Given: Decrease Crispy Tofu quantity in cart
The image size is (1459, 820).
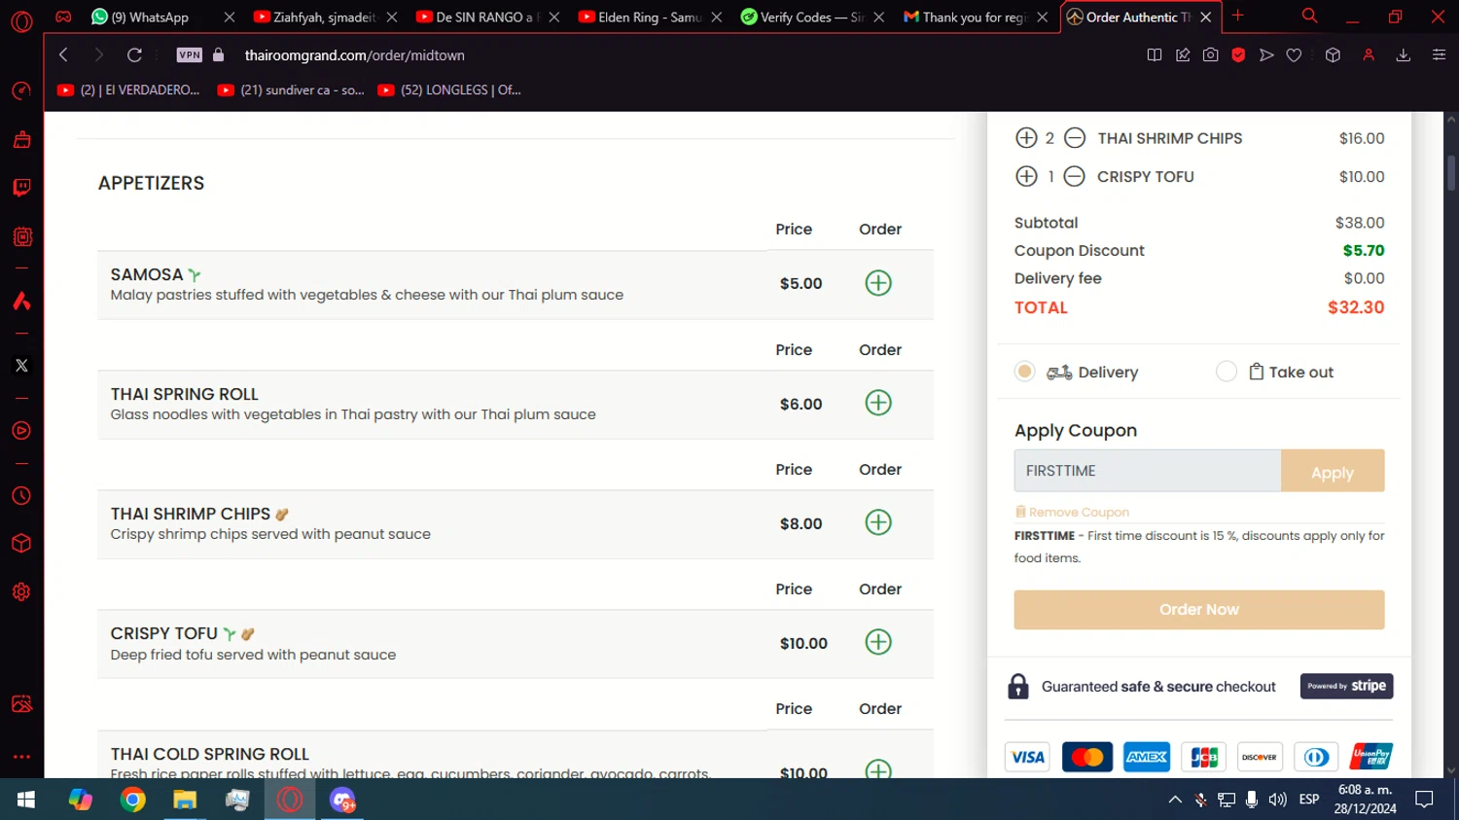Looking at the screenshot, I should coord(1074,176).
